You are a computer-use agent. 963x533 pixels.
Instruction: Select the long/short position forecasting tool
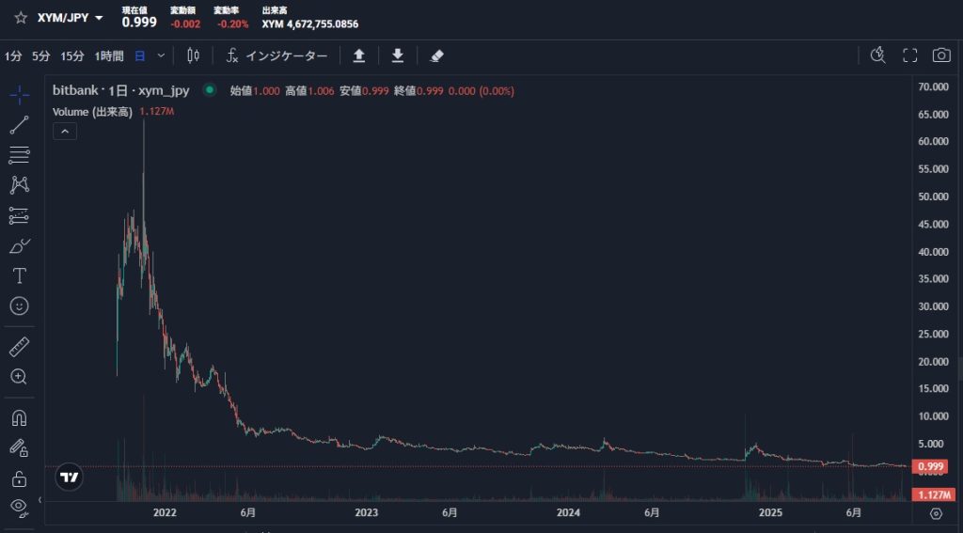[19, 215]
